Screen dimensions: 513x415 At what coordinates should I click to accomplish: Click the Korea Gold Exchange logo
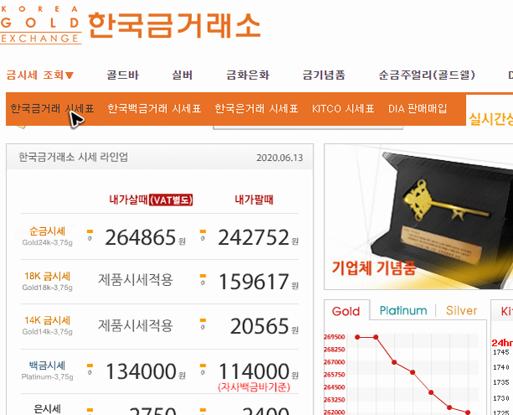40,25
